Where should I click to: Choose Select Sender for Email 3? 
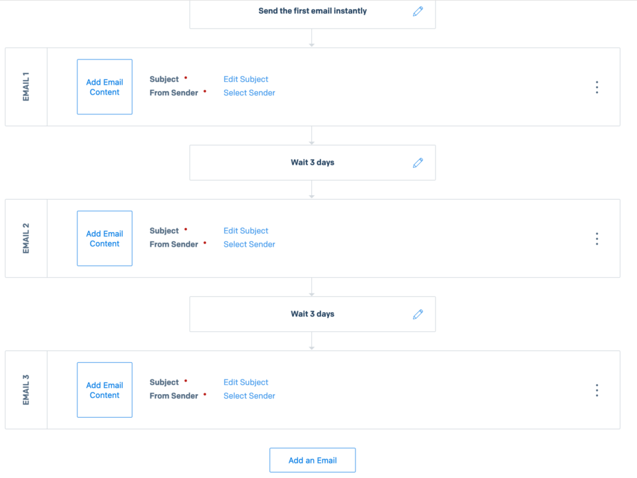point(249,396)
